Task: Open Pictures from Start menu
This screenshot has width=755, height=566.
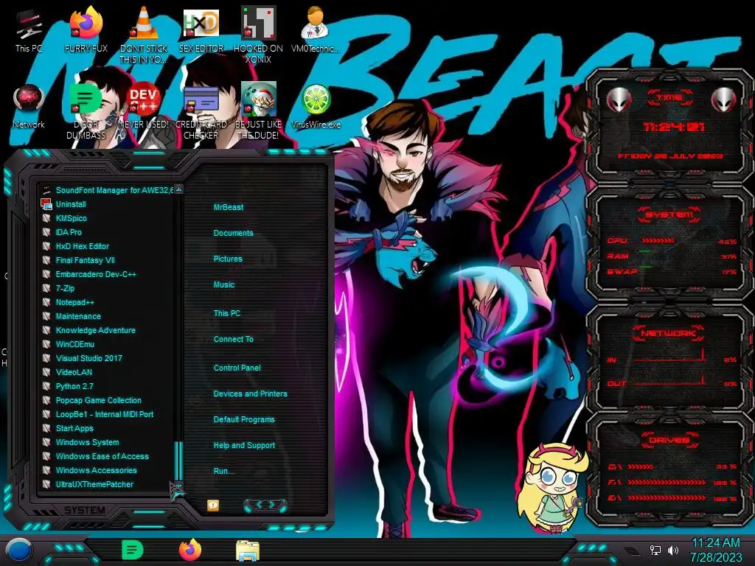Action: [228, 259]
